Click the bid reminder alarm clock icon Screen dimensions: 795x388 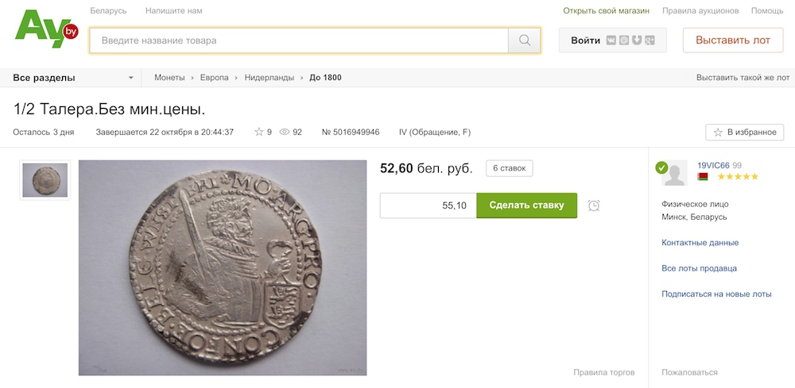pyautogui.click(x=594, y=206)
